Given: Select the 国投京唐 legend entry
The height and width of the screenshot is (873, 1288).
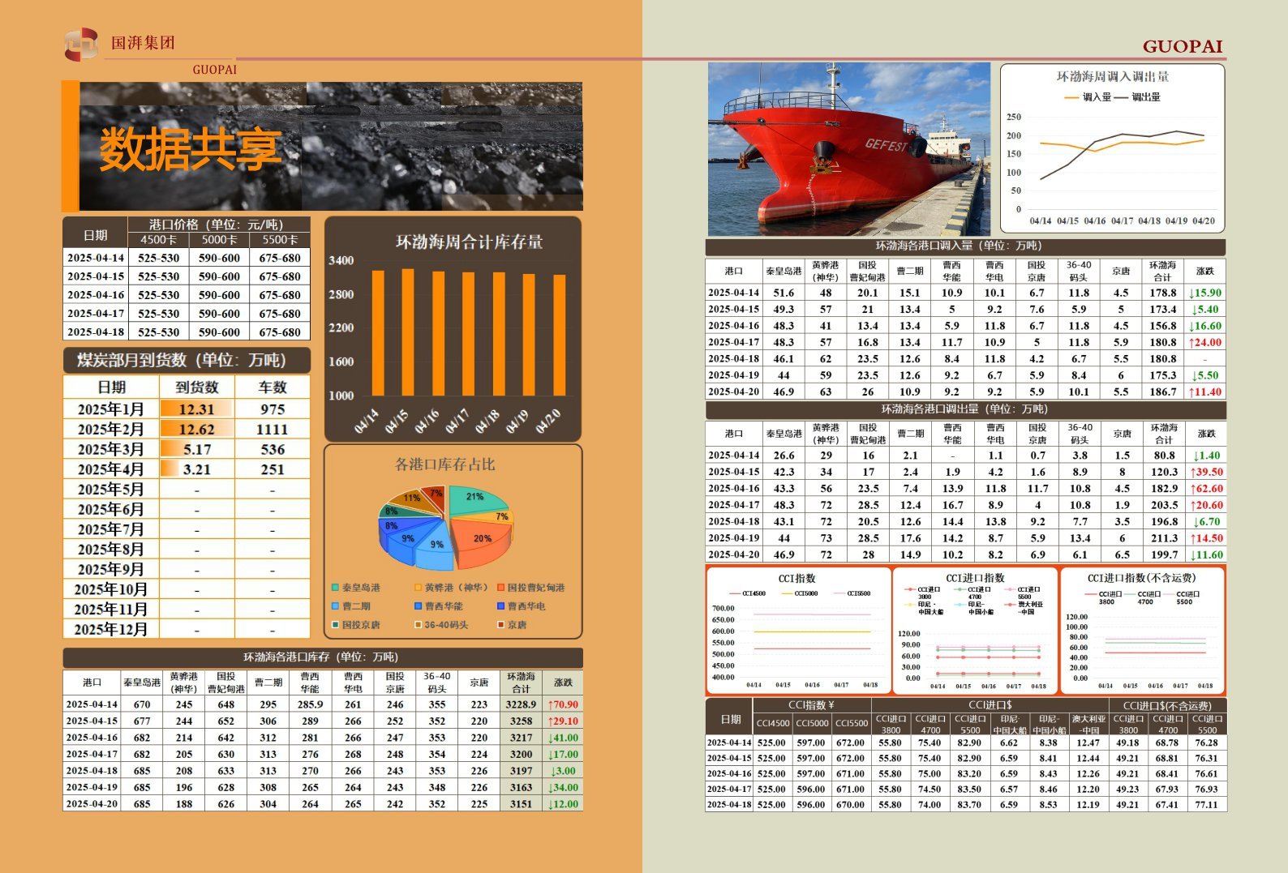Looking at the screenshot, I should tap(356, 625).
